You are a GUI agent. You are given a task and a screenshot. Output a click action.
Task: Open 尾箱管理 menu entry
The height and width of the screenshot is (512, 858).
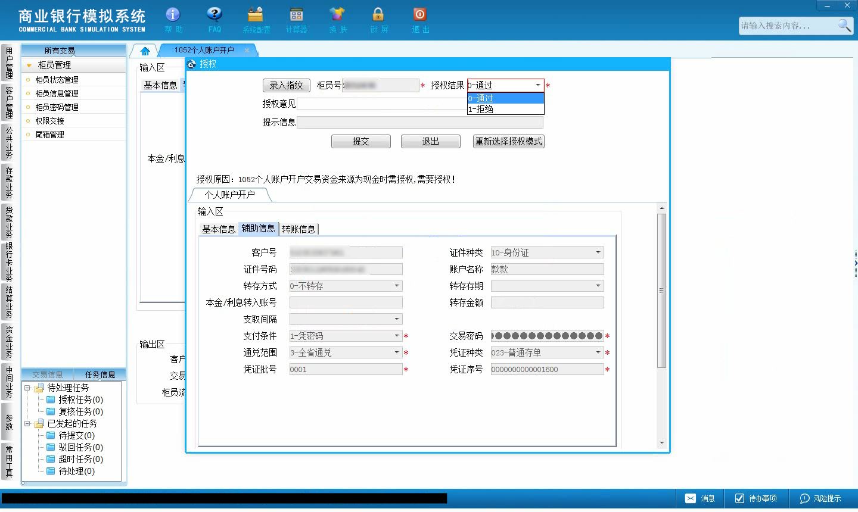[x=49, y=135]
